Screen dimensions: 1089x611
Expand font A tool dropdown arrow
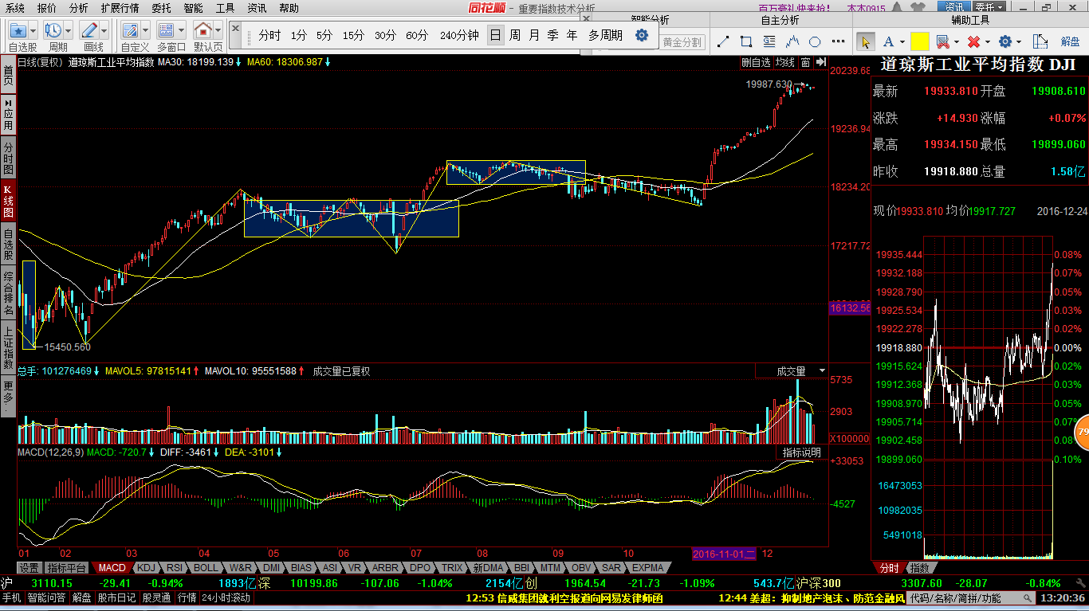(902, 42)
